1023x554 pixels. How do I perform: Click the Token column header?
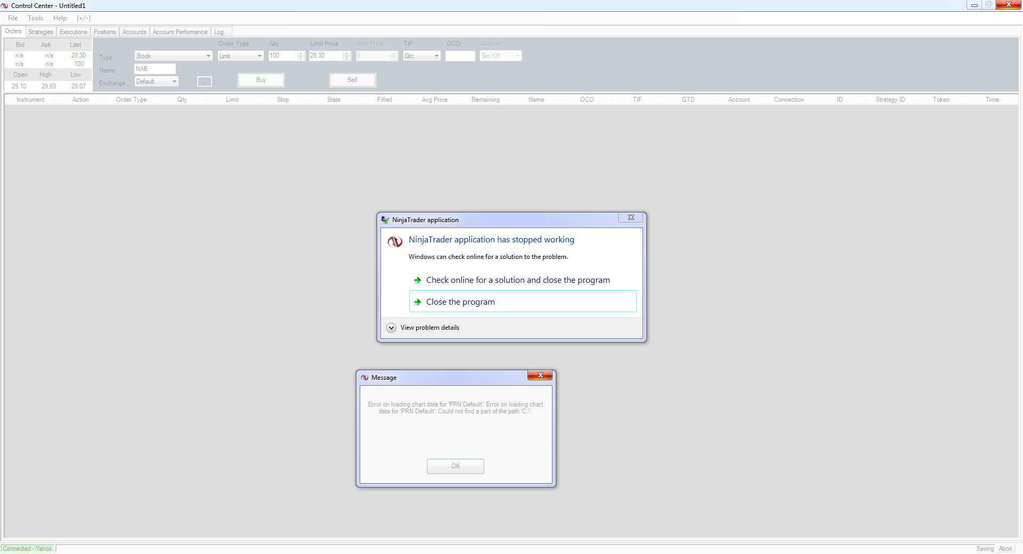tap(941, 100)
